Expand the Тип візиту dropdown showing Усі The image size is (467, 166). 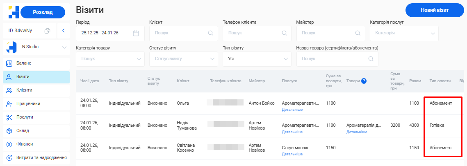(286, 59)
